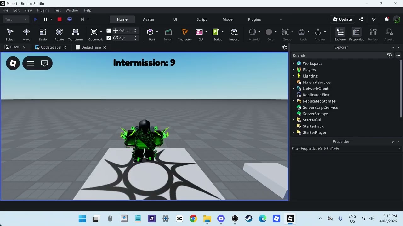Toggle the rotate snapping checkbox

109,38
